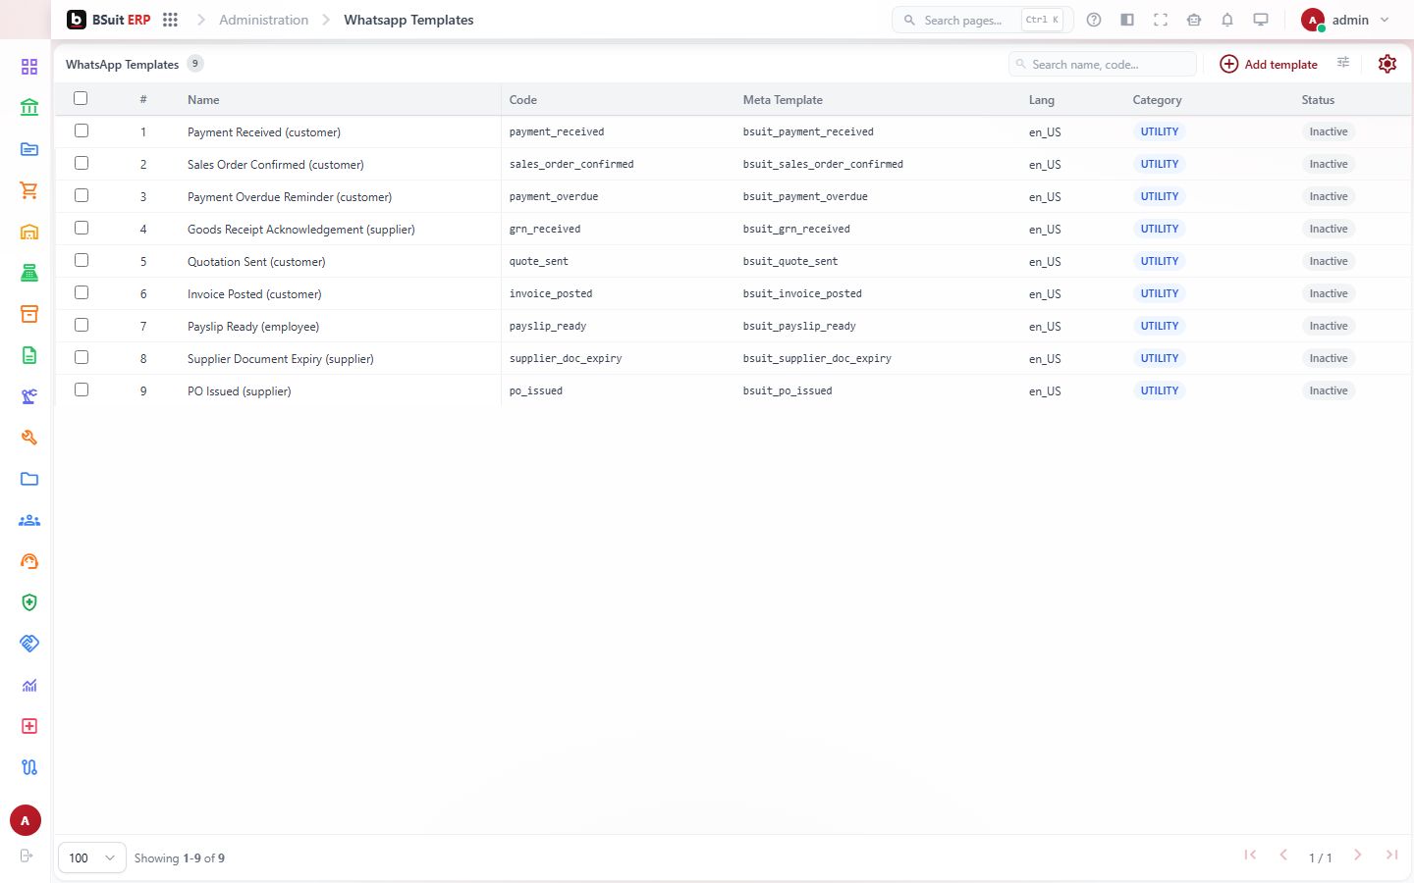Open the red gear settings icon

tap(1387, 64)
